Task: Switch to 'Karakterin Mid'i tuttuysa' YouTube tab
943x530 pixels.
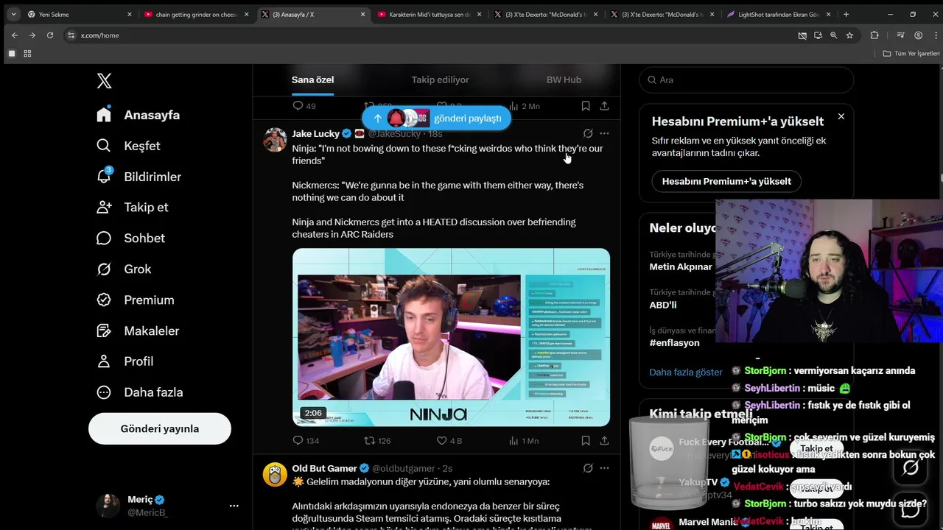Action: pyautogui.click(x=429, y=14)
